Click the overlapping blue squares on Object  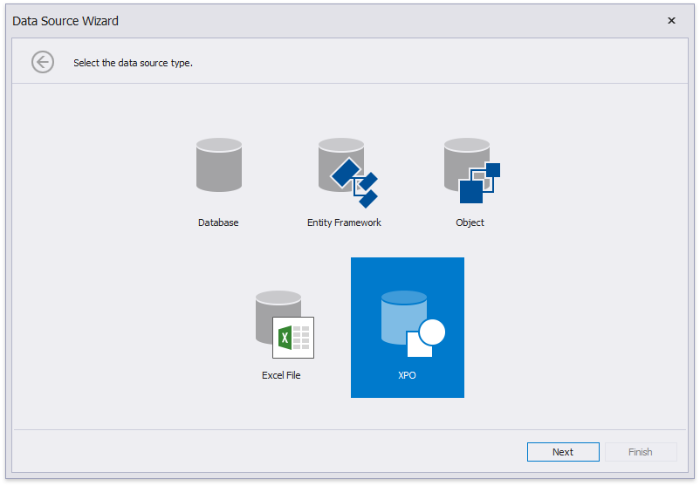click(x=479, y=182)
